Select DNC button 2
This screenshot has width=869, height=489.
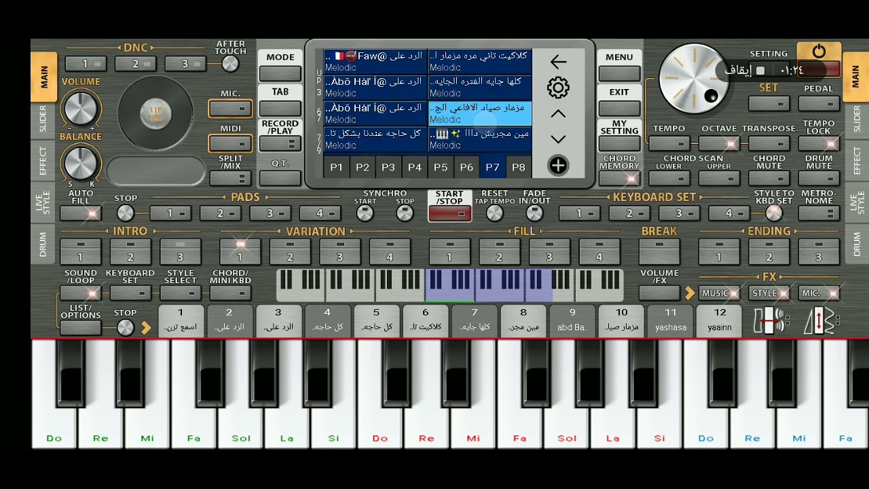pyautogui.click(x=135, y=64)
